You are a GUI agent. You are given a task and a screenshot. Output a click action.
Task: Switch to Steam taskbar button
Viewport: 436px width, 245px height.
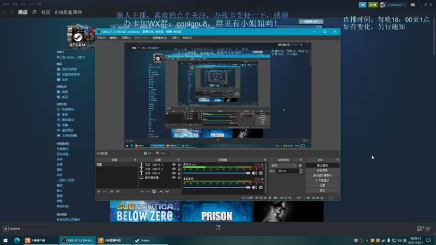pos(150,240)
